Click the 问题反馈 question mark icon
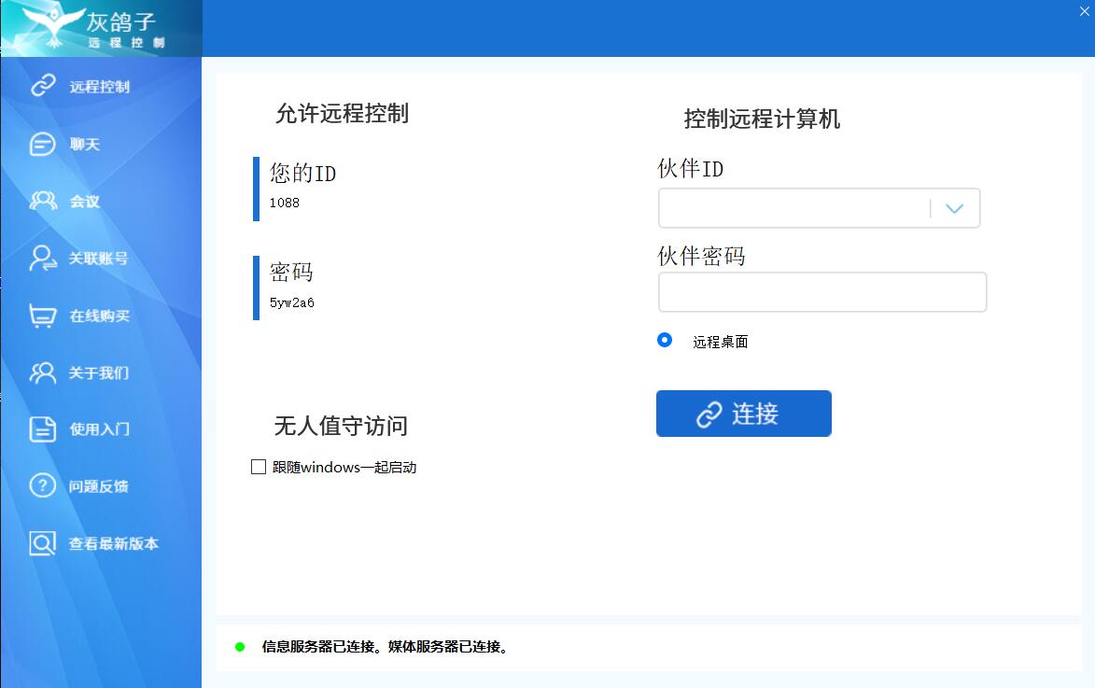The image size is (1095, 688). (x=44, y=485)
